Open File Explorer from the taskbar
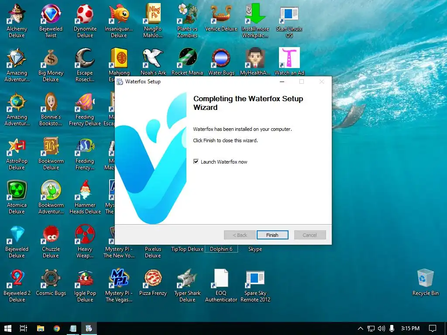The image size is (447, 335). coord(41,328)
